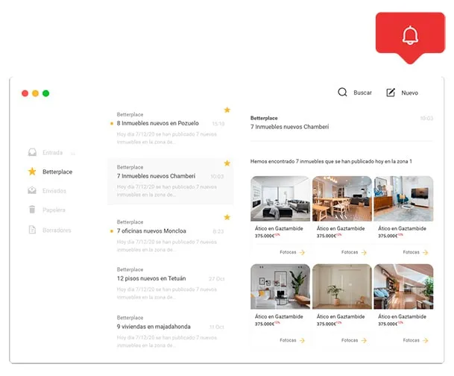Click the Entrada inbox tray icon
The image size is (454, 376).
[x=32, y=152]
